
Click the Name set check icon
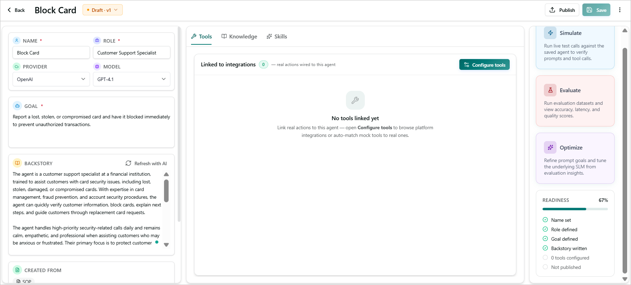tap(545, 220)
